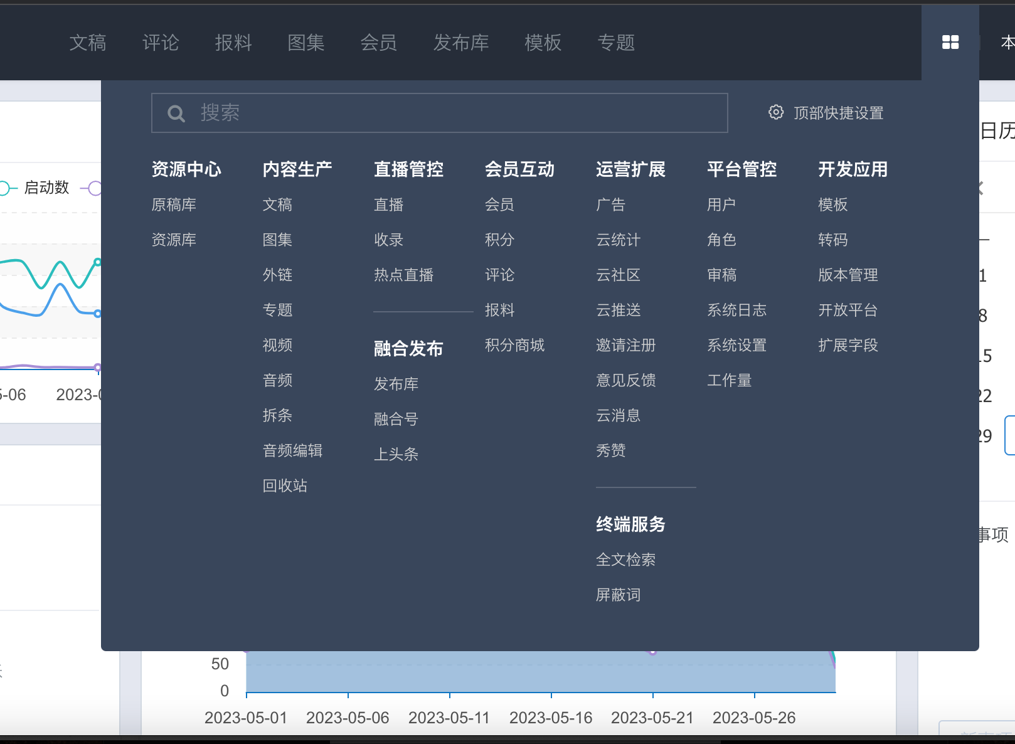Open 邀请注册 entry
This screenshot has height=744, width=1015.
point(625,345)
